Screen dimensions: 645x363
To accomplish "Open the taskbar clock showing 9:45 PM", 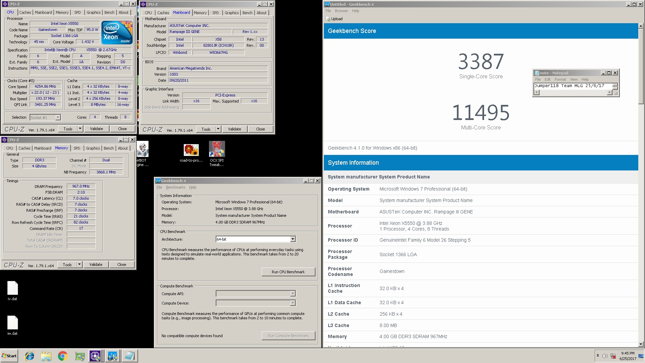I will [628, 356].
